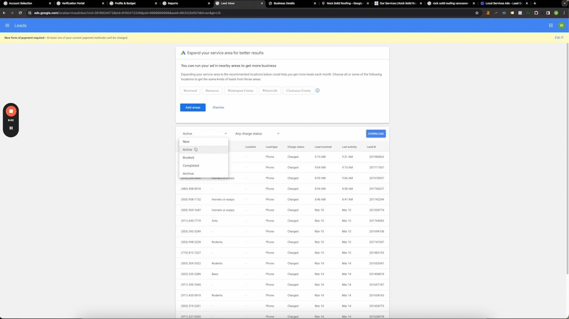Click the site info icon in the address bar
Viewport: 569px width, 319px height.
click(x=30, y=13)
